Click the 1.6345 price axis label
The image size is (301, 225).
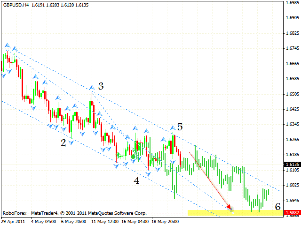click(x=293, y=124)
